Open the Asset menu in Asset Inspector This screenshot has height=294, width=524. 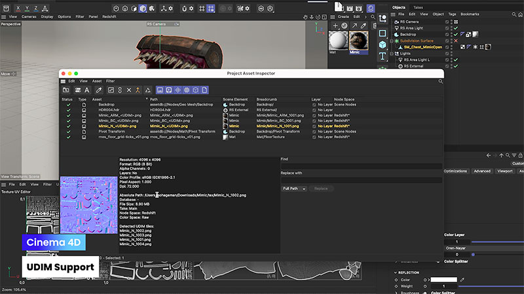[96, 81]
